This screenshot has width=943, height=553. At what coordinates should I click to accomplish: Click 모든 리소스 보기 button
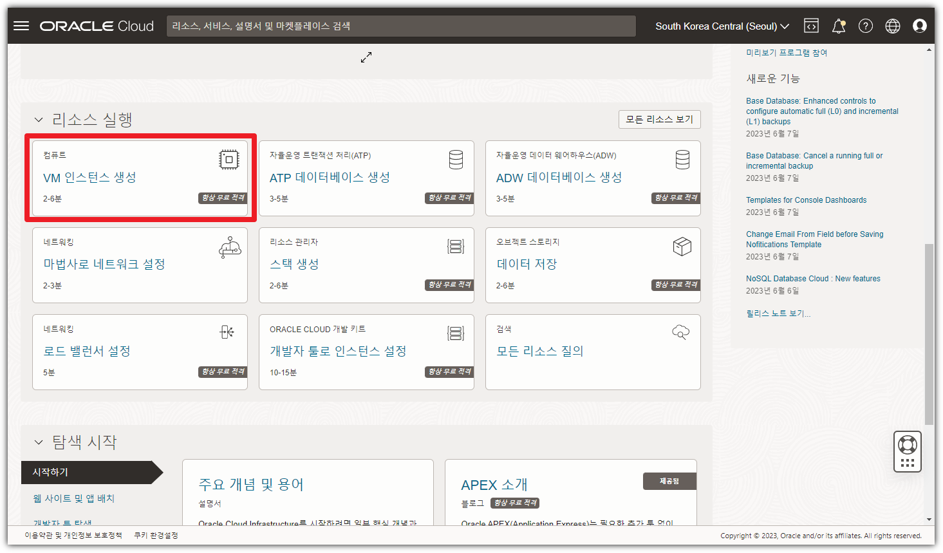[x=660, y=119]
